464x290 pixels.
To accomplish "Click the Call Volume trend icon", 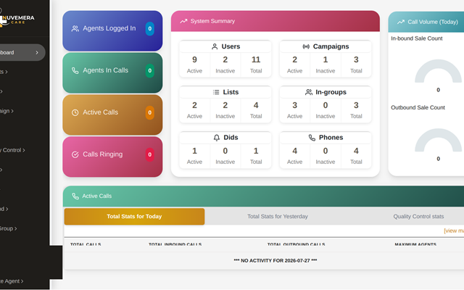I will (401, 22).
